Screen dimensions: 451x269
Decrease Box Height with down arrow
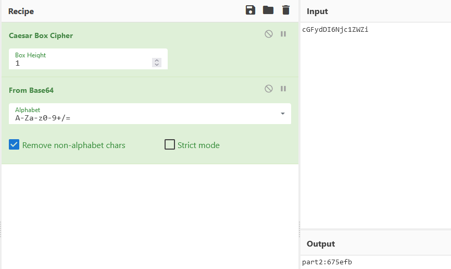[157, 65]
